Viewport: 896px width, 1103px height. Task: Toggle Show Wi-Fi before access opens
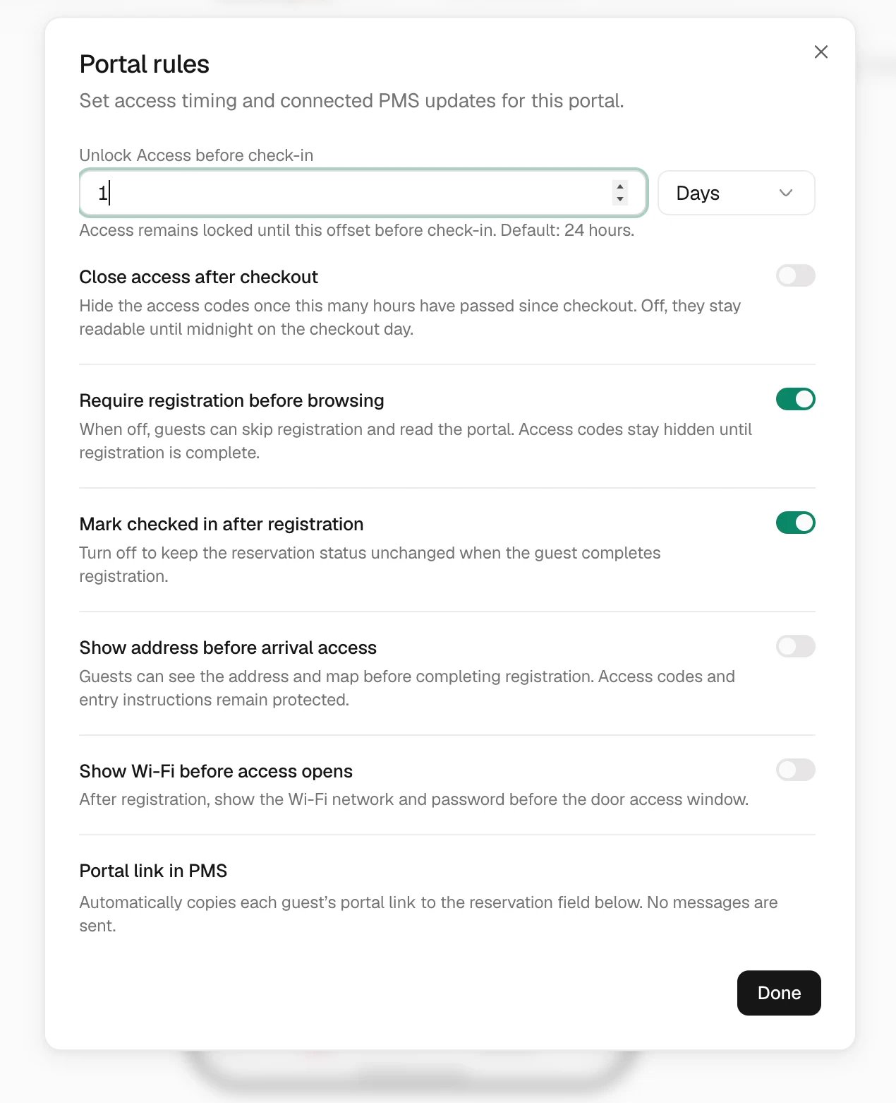tap(795, 770)
